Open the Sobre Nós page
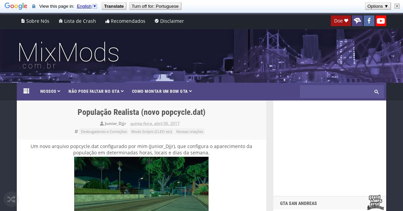Screen dimensions: 403x211 click(35, 21)
